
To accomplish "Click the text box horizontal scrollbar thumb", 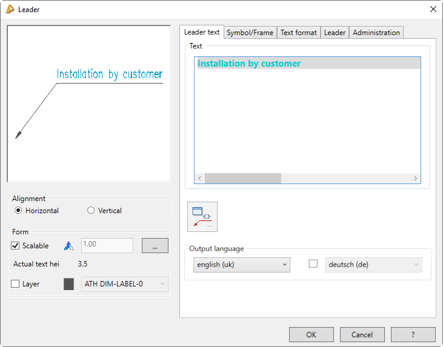I will point(242,179).
